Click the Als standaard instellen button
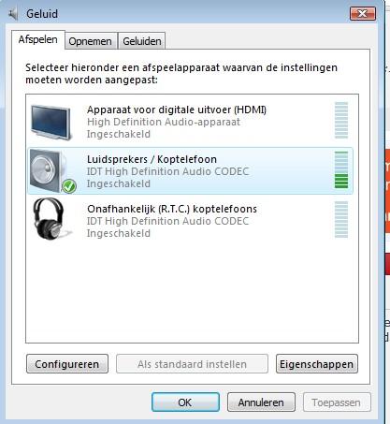Screen dimensions: 390x424 pos(192,364)
